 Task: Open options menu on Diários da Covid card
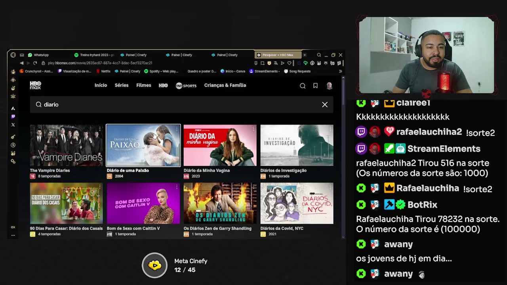(x=330, y=187)
